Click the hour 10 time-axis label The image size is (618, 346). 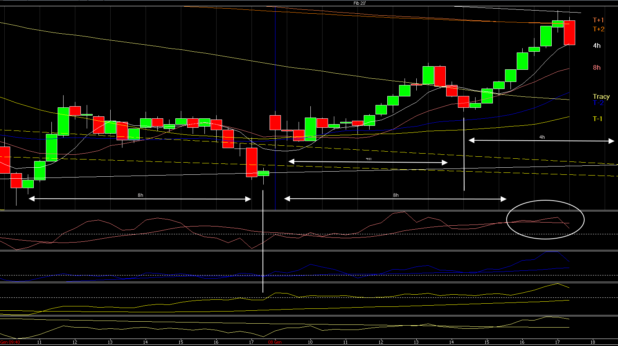click(x=310, y=342)
